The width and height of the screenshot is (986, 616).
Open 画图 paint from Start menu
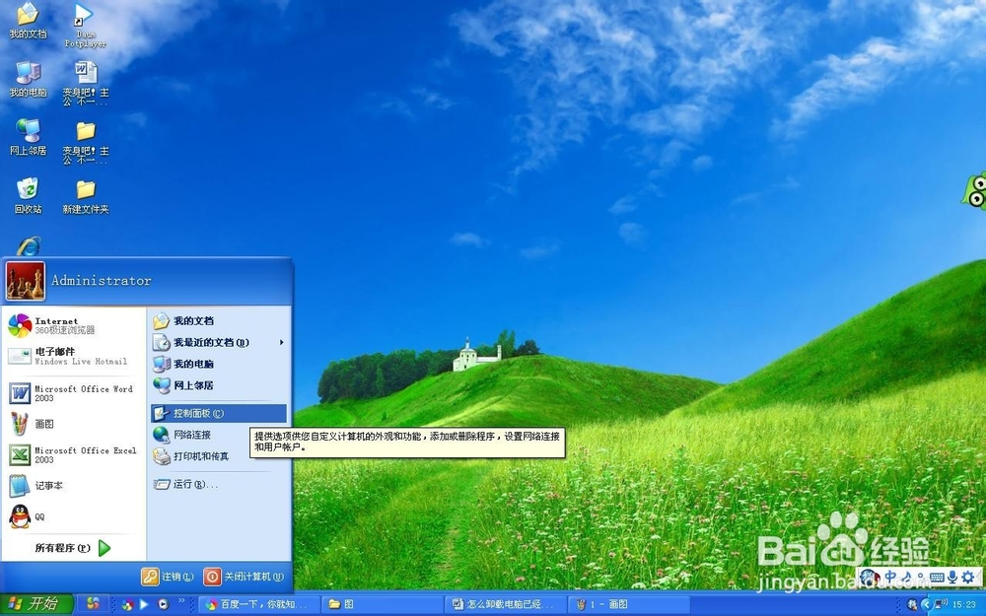(74, 424)
